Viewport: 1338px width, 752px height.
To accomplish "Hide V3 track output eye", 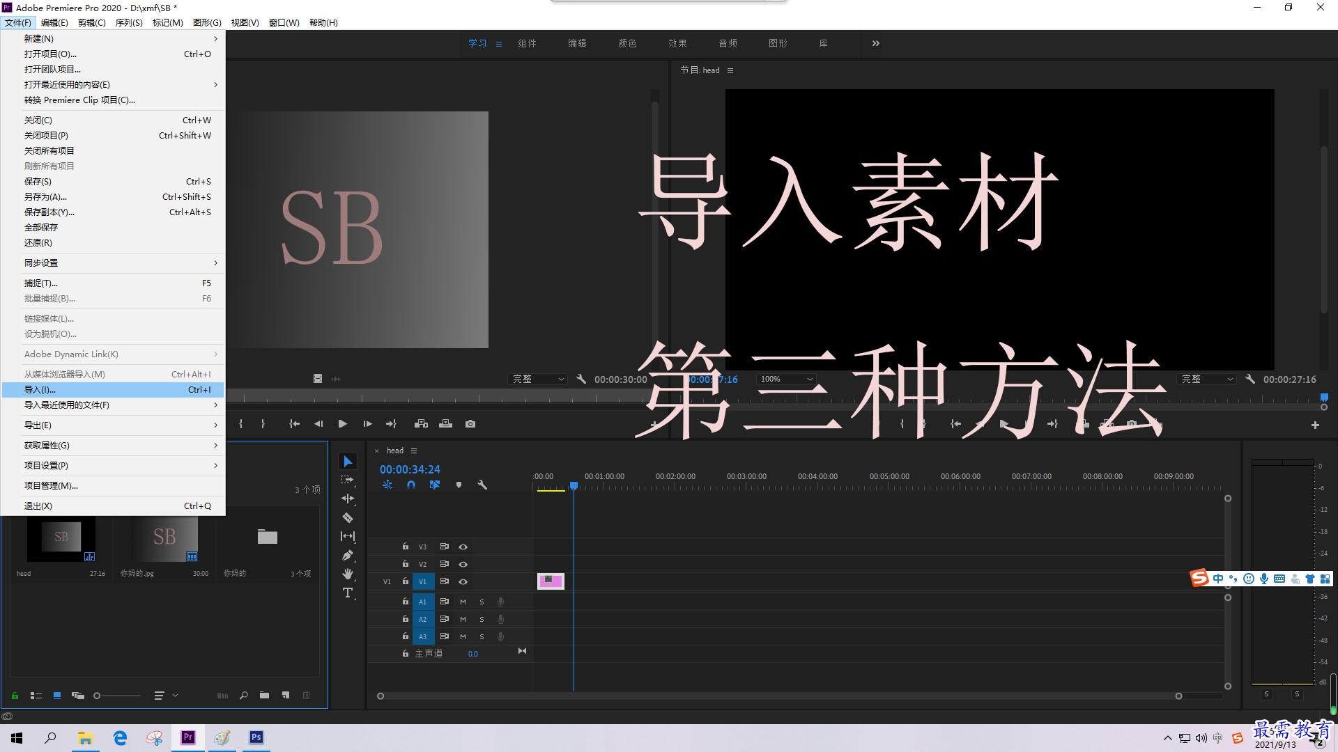I will (x=463, y=547).
